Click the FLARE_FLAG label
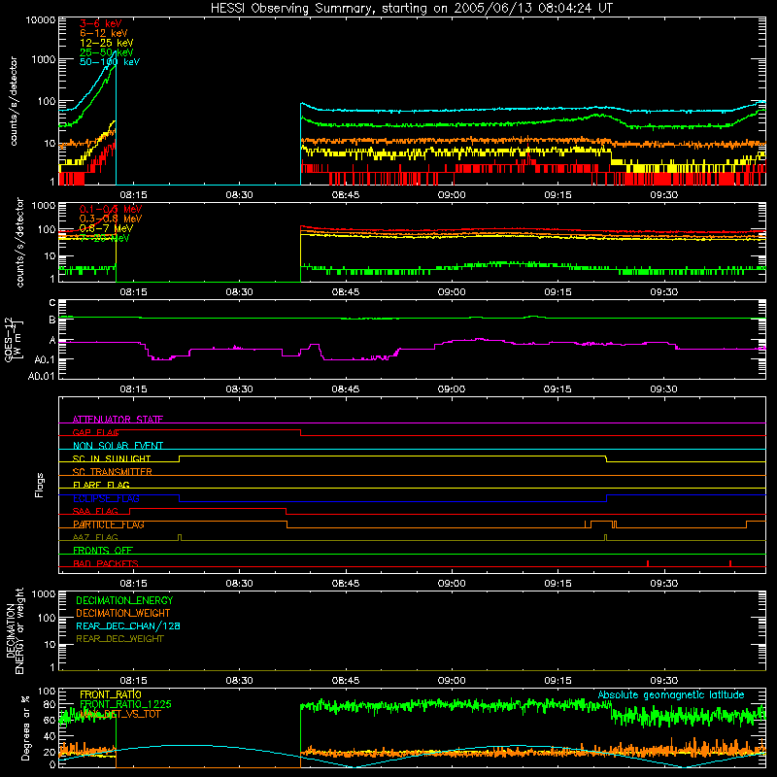 point(101,485)
